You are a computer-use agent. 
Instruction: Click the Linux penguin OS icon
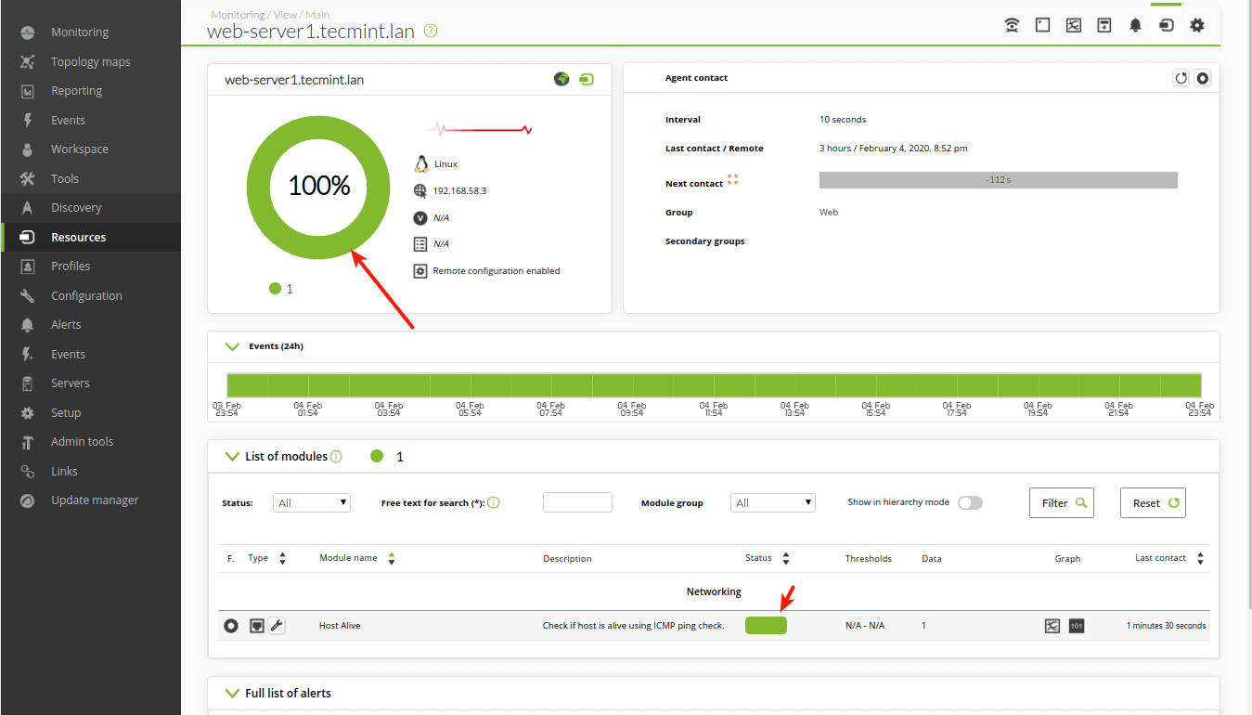(x=421, y=164)
